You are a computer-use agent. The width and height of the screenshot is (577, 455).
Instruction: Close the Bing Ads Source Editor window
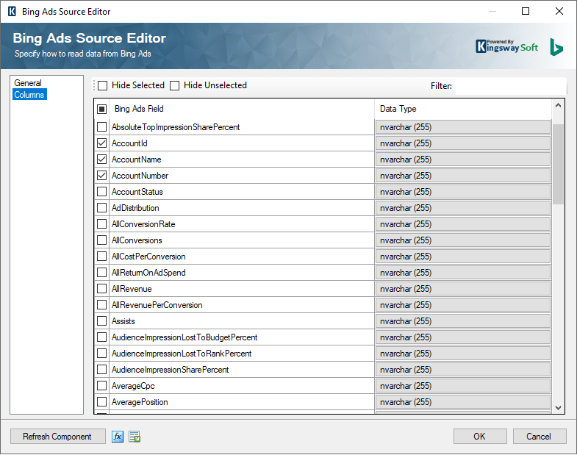559,12
